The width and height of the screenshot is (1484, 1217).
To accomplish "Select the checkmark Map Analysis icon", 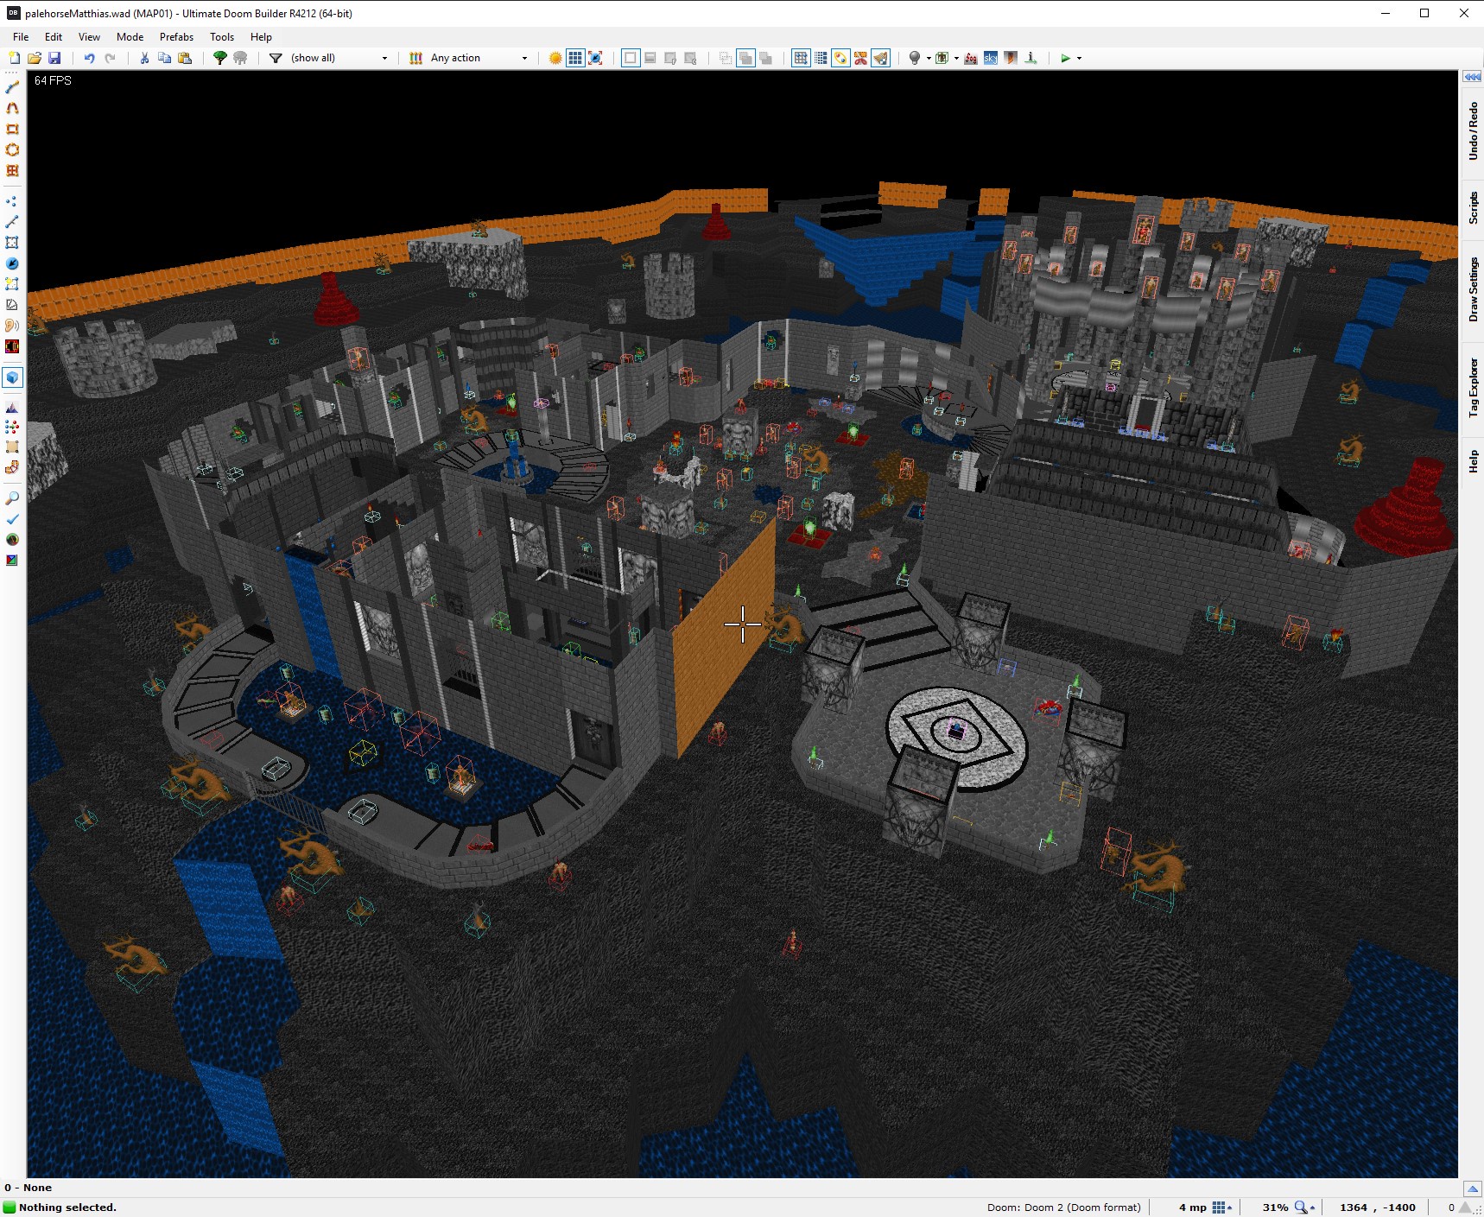I will 12,519.
